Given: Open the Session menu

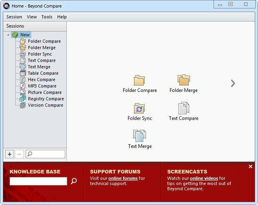Looking at the screenshot, I should tap(14, 17).
